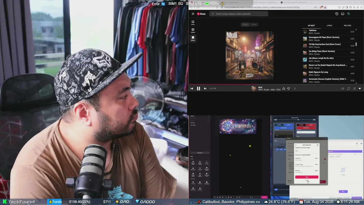Open more options for the playing song
Screen dimensions: 364x205
tap(295, 89)
